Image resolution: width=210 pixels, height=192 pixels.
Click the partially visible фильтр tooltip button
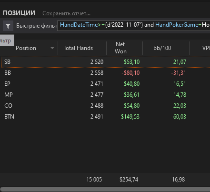click(x=7, y=40)
